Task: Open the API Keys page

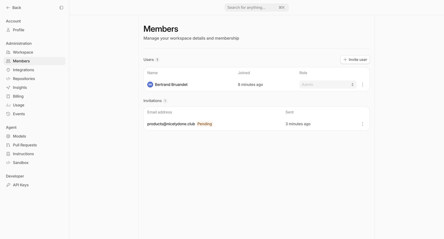Action: pos(34,185)
